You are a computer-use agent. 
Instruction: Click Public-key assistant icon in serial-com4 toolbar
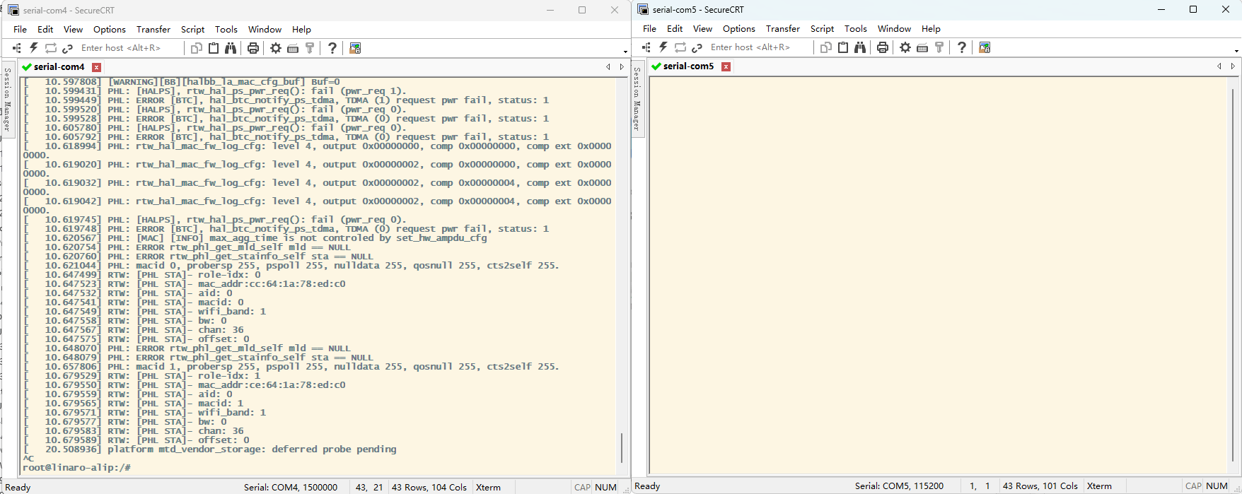[x=310, y=48]
